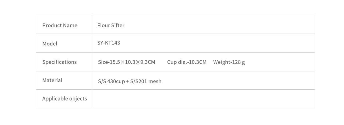
Task: Click the Specifications label cell
Action: pos(64,62)
